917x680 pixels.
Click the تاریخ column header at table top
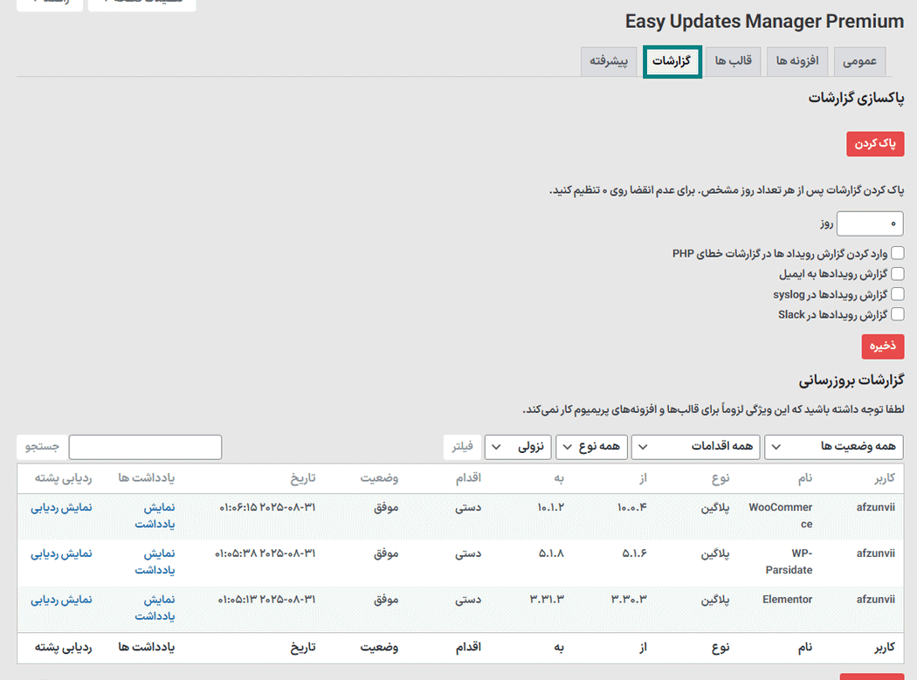tap(303, 478)
